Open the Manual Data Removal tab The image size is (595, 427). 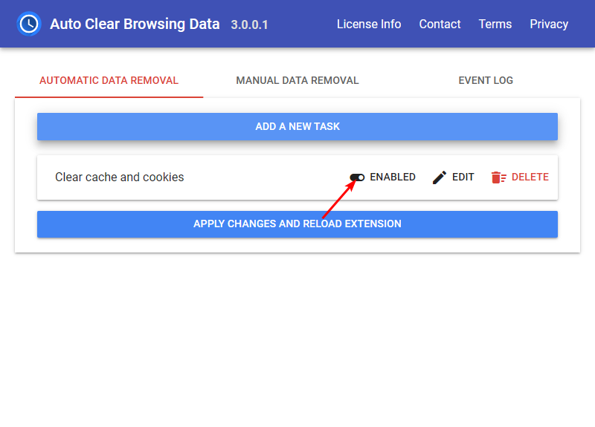pyautogui.click(x=297, y=80)
